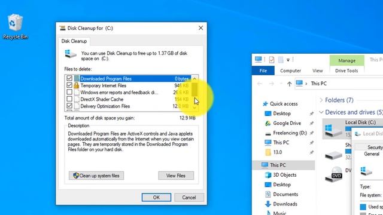The width and height of the screenshot is (383, 215).
Task: Click the file icon of Delivery Optimization Files
Action: (77, 106)
